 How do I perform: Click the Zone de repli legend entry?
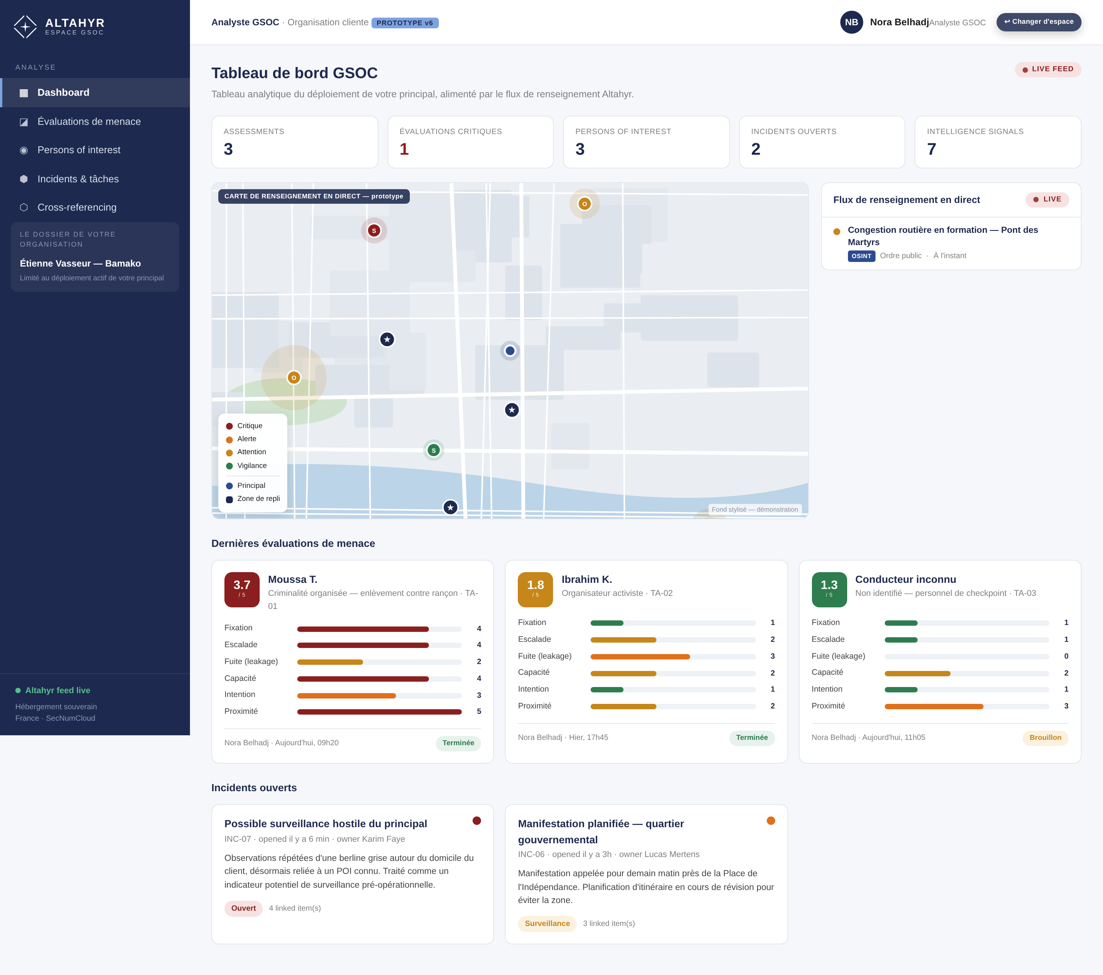[x=253, y=499]
